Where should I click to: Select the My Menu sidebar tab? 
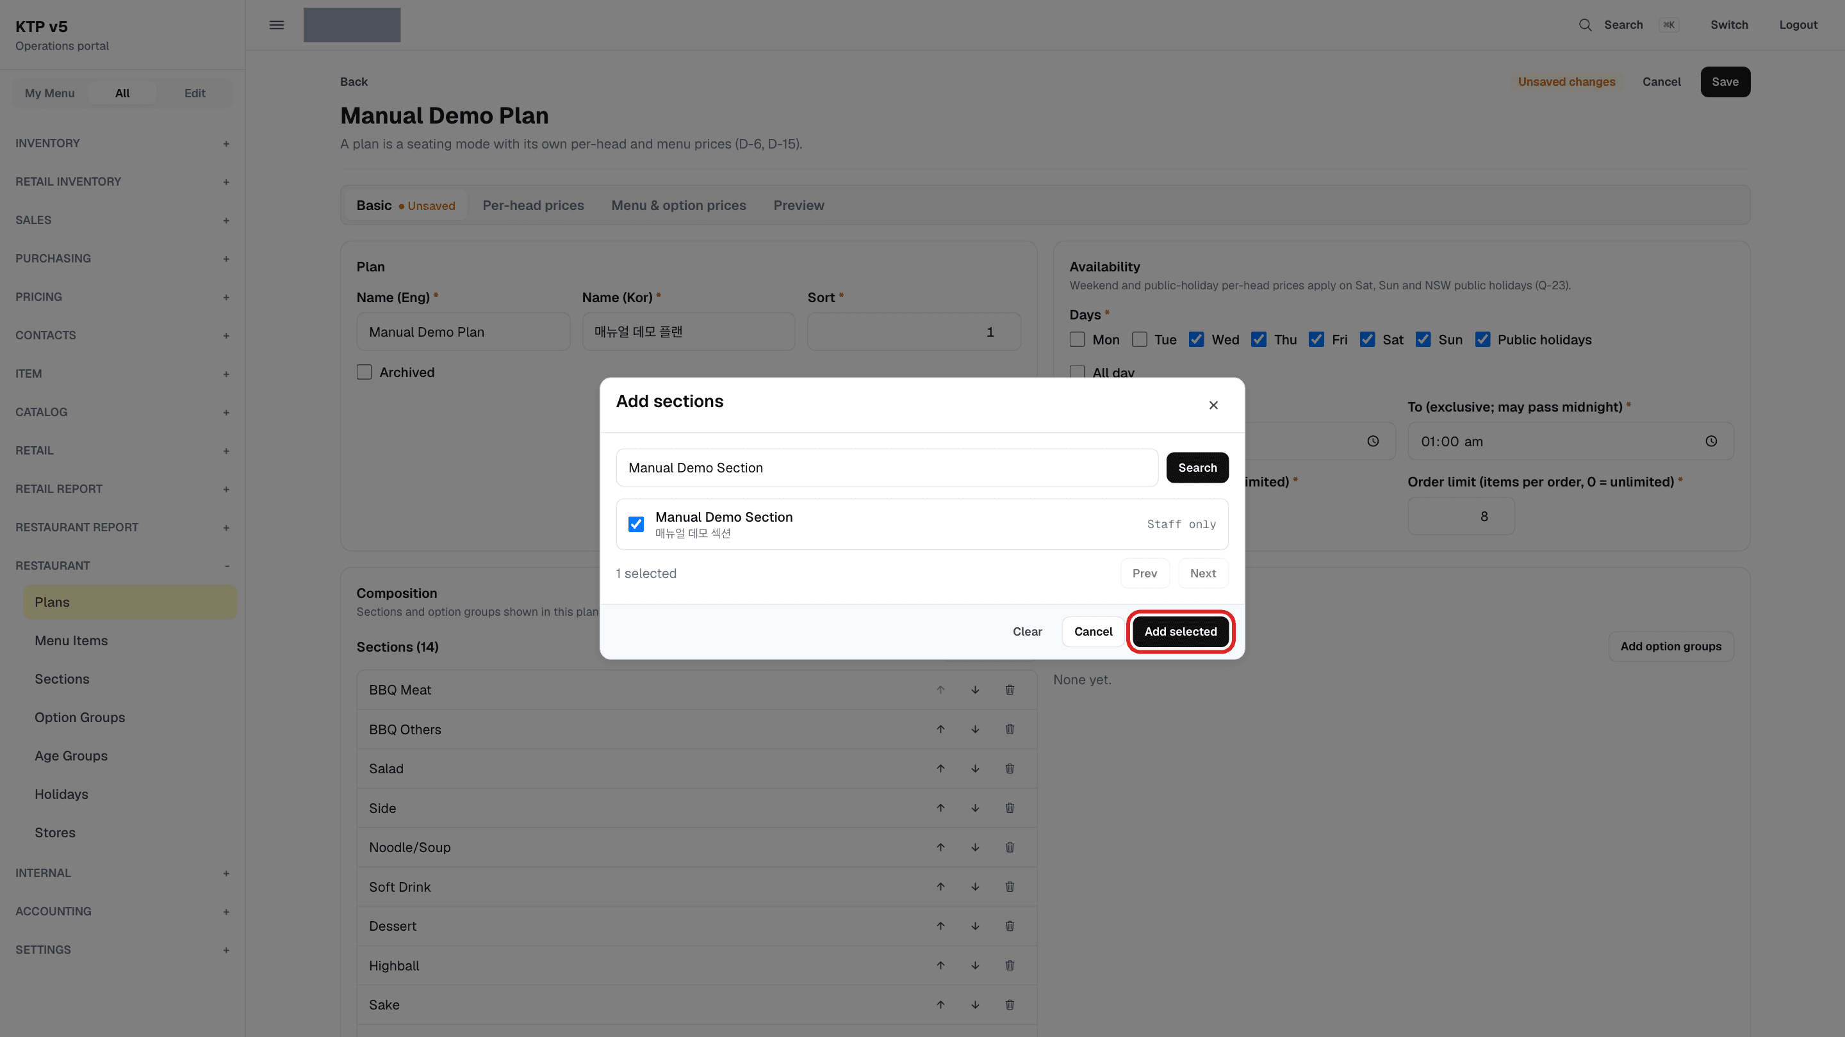49,93
